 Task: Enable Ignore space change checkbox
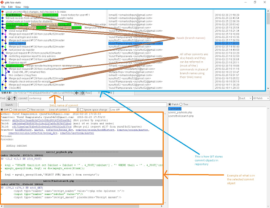tap(81, 109)
